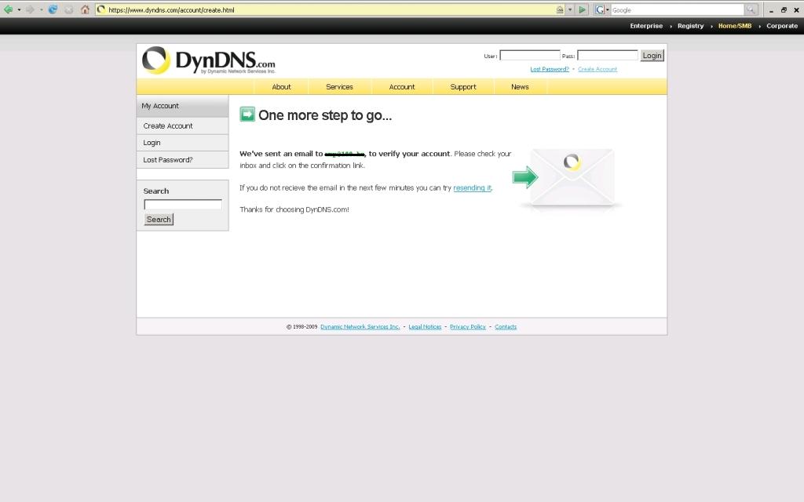The height and width of the screenshot is (502, 804).
Task: Focus the Google search box in toolbar
Action: 678,9
